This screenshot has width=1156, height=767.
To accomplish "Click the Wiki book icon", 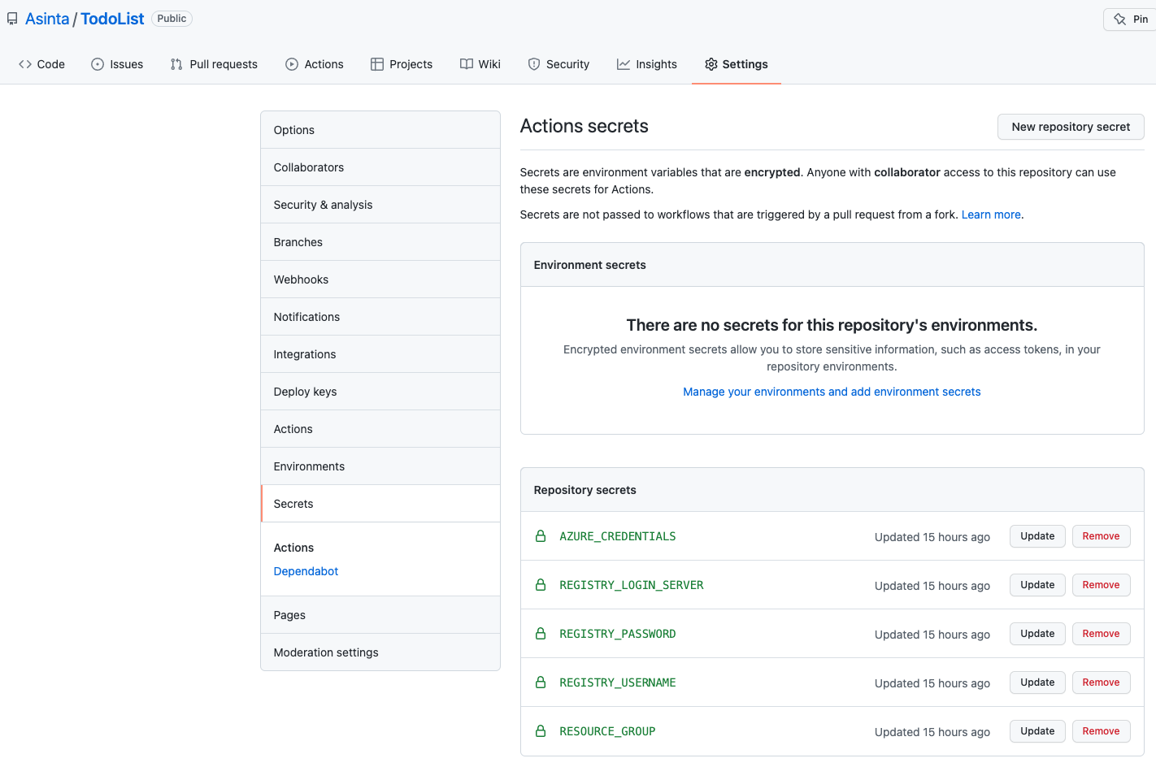I will [467, 64].
